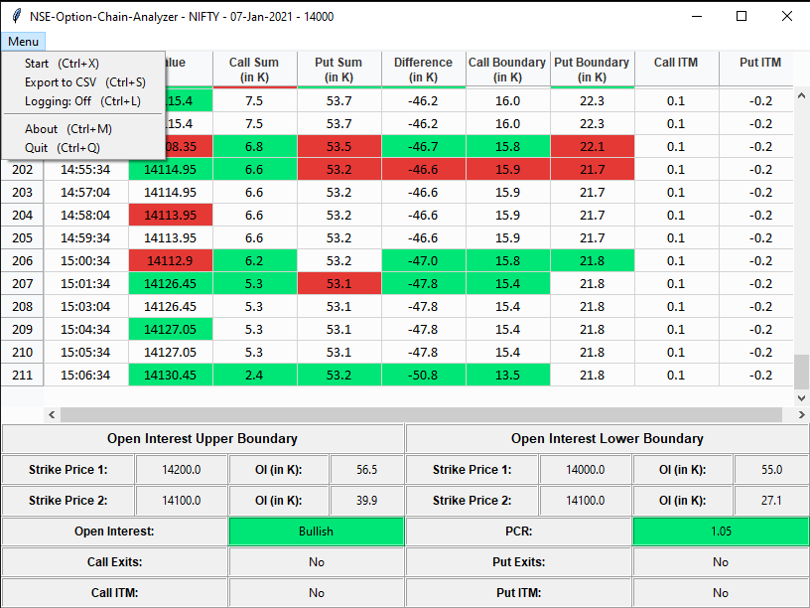This screenshot has height=608, width=810.
Task: Click the time cell 15:00:34
Action: point(85,260)
